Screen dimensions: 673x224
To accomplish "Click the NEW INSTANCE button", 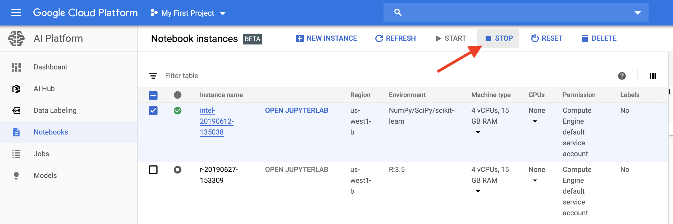I will 326,39.
